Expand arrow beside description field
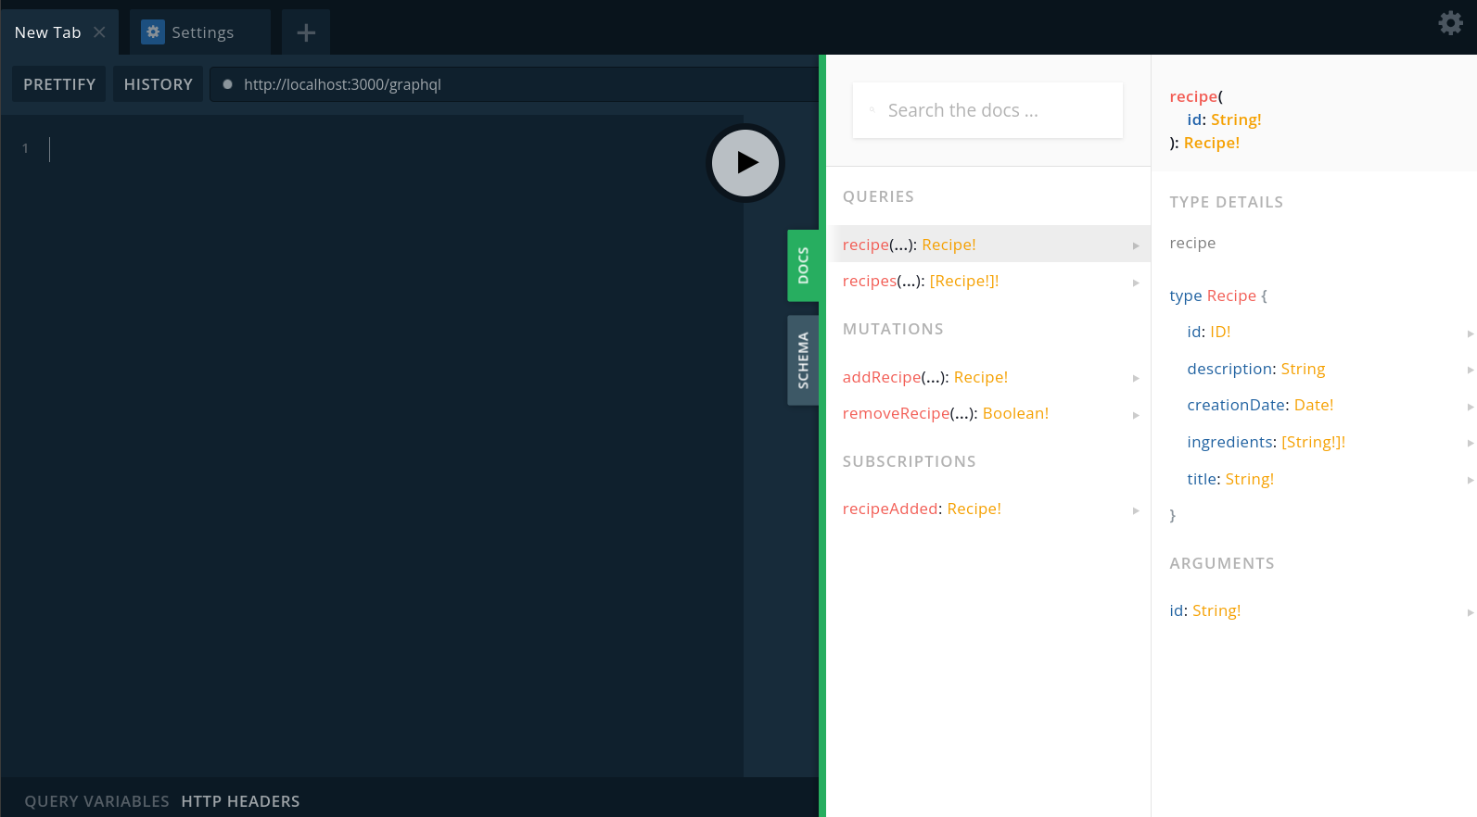The image size is (1477, 817). [x=1471, y=370]
